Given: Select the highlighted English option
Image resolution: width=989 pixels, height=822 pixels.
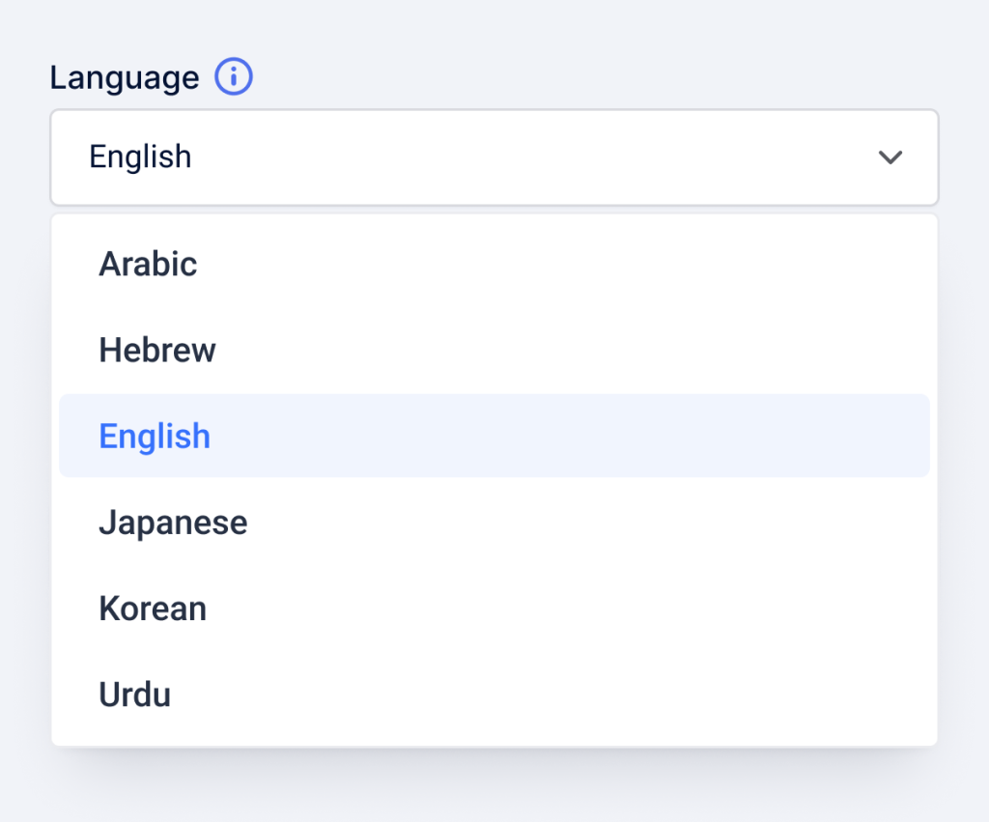Looking at the screenshot, I should click(155, 436).
